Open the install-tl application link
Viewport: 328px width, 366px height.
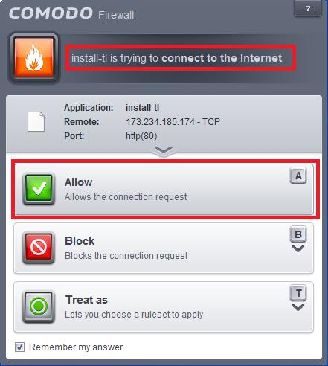[142, 108]
